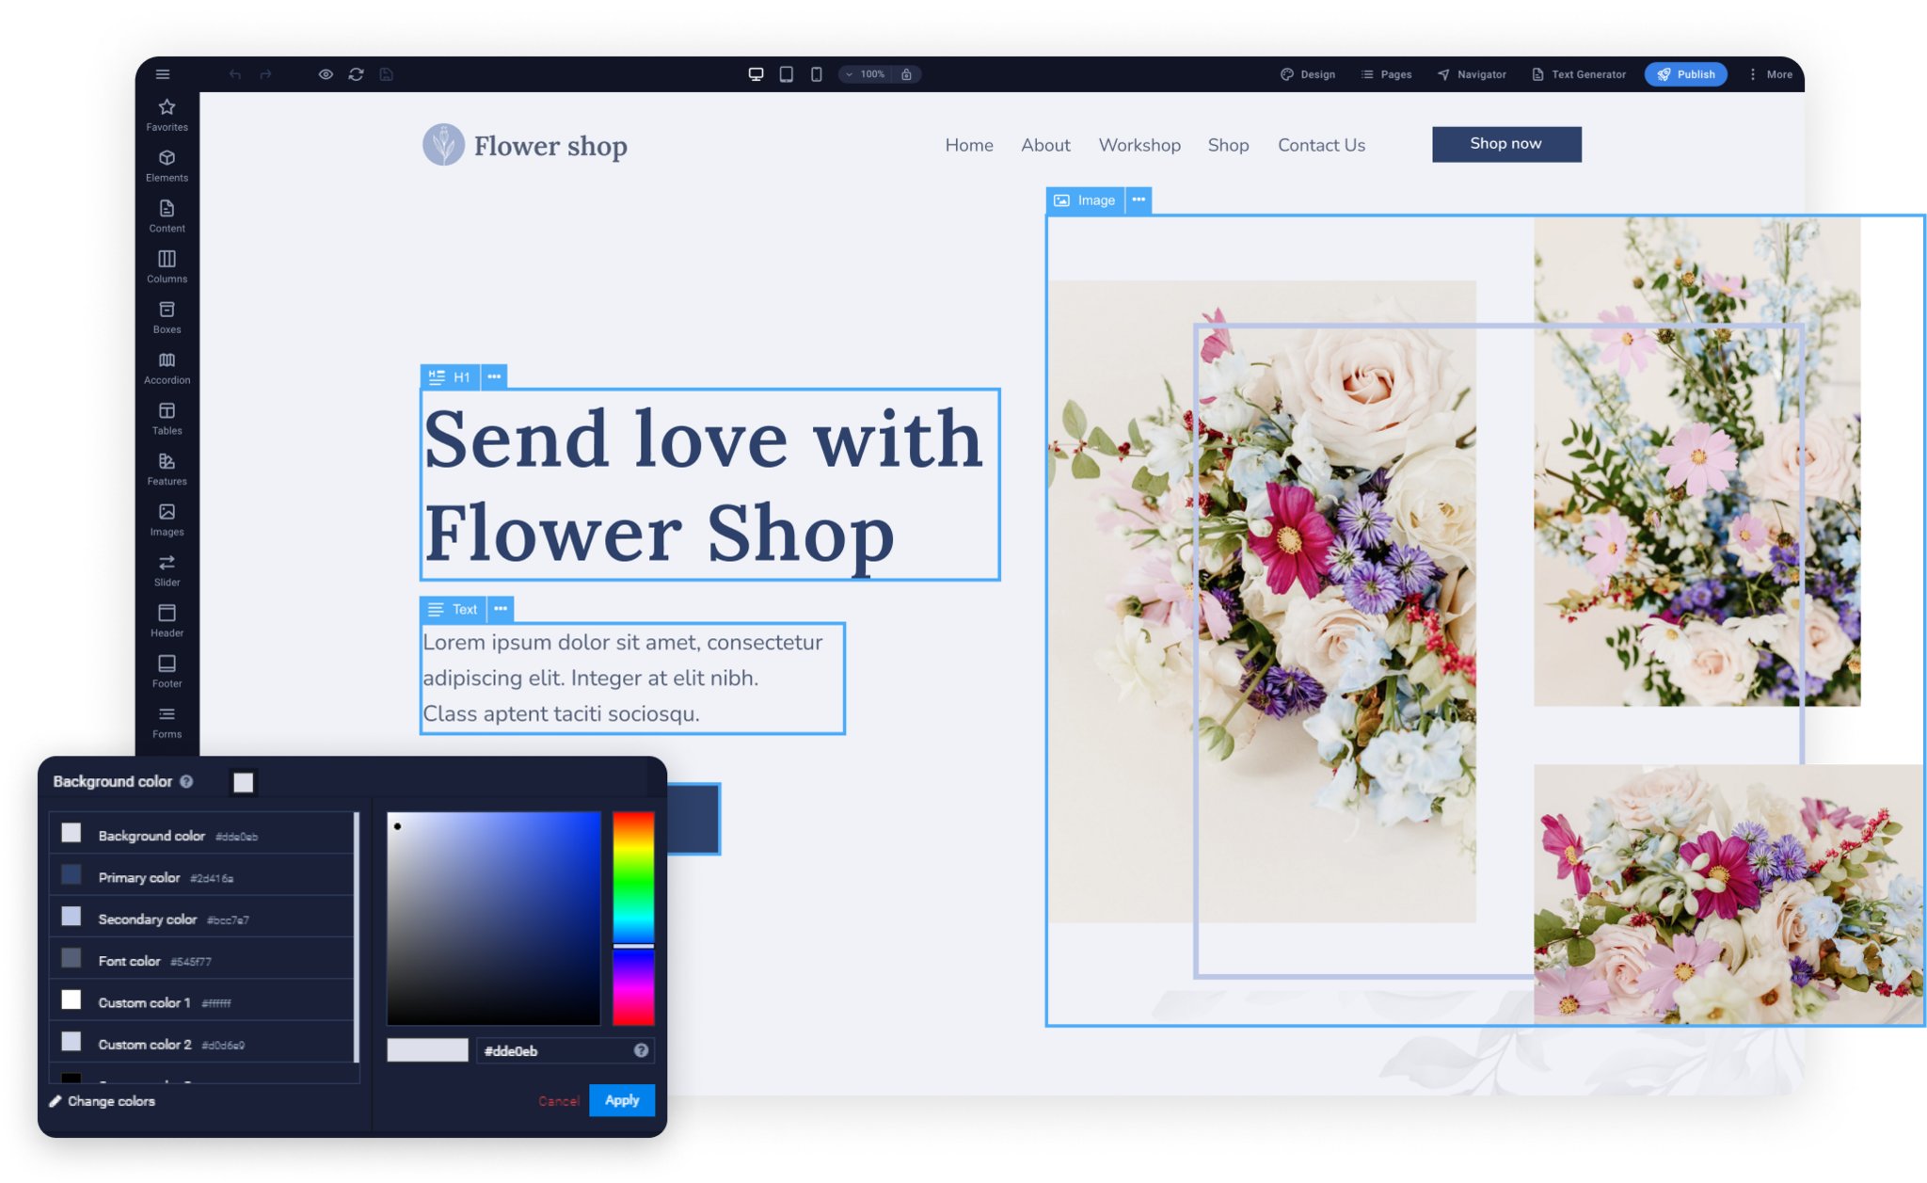Image resolution: width=1927 pixels, height=1183 pixels.
Task: Switch to tablet device view
Action: 786,74
